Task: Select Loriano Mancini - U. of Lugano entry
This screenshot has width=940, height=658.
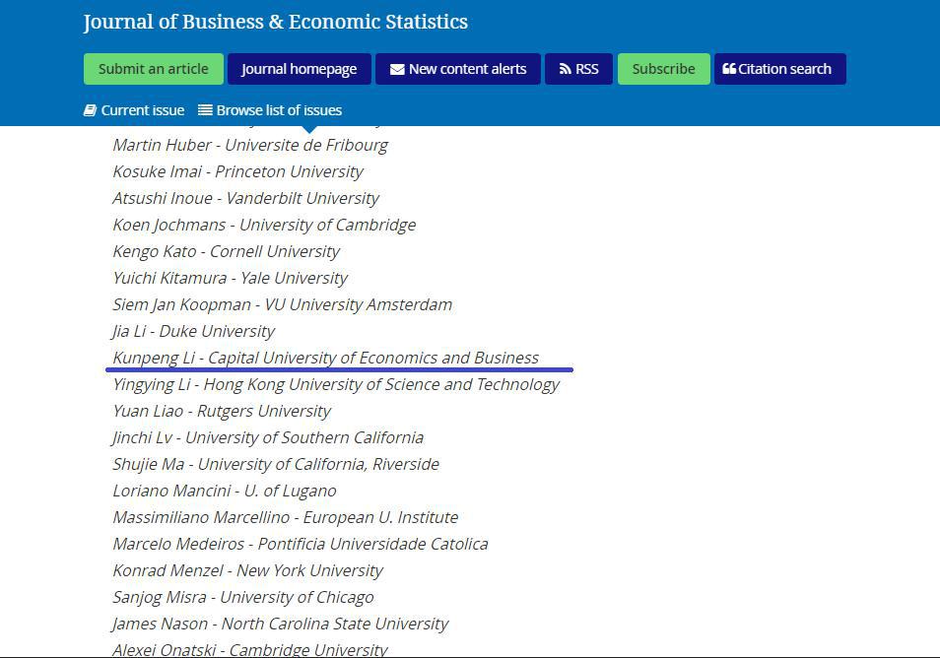Action: [224, 491]
